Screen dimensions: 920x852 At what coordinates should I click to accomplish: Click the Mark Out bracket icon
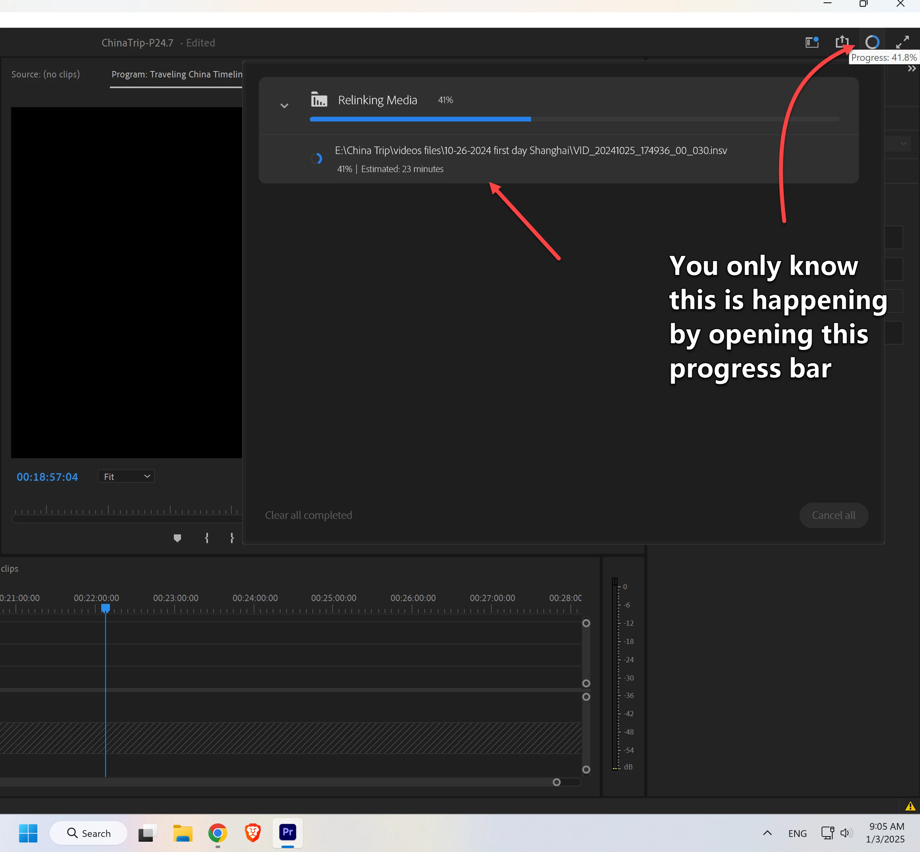[x=232, y=538]
